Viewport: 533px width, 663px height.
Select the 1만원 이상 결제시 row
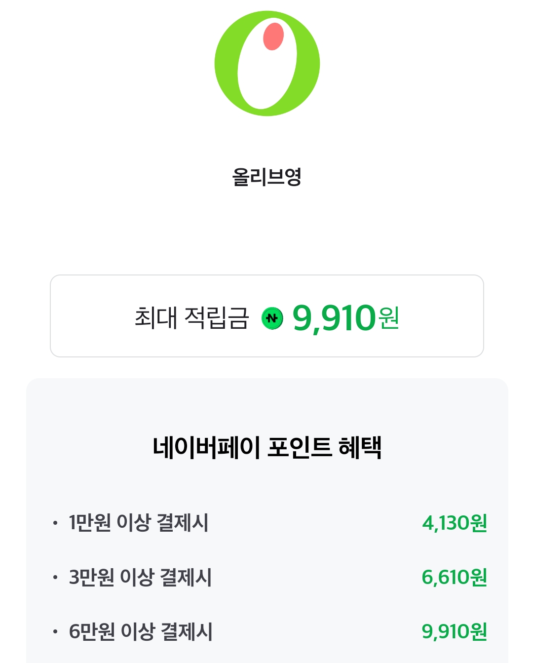click(x=138, y=523)
